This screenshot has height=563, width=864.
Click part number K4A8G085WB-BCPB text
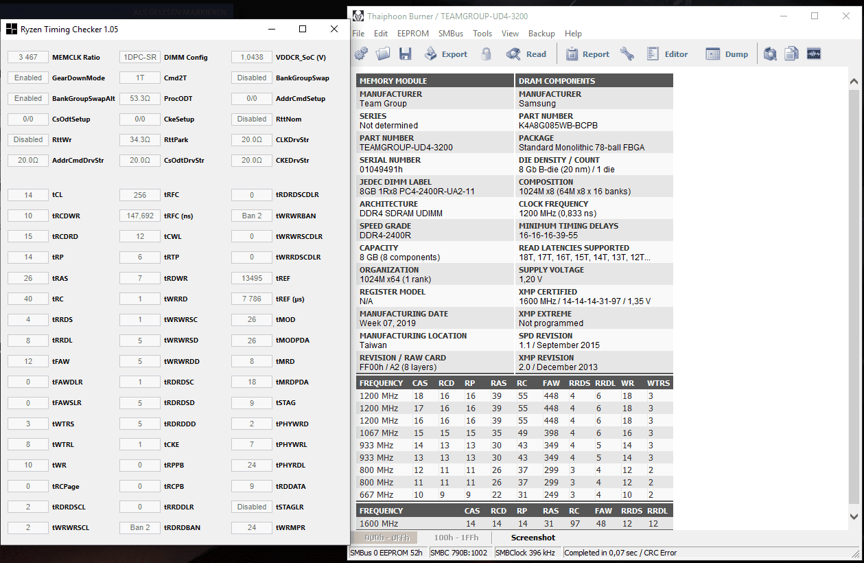(x=558, y=126)
